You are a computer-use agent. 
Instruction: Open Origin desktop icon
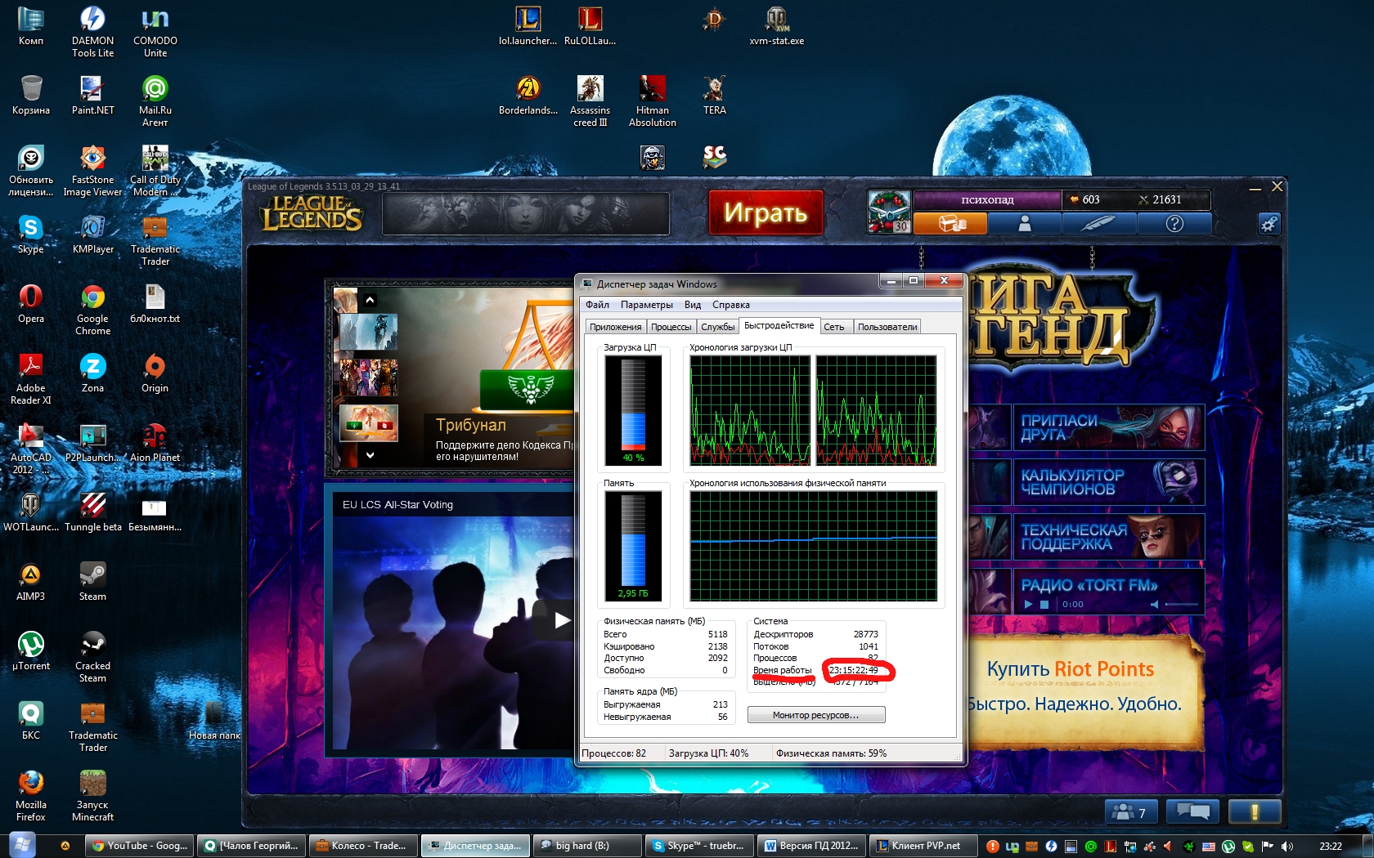tap(155, 373)
